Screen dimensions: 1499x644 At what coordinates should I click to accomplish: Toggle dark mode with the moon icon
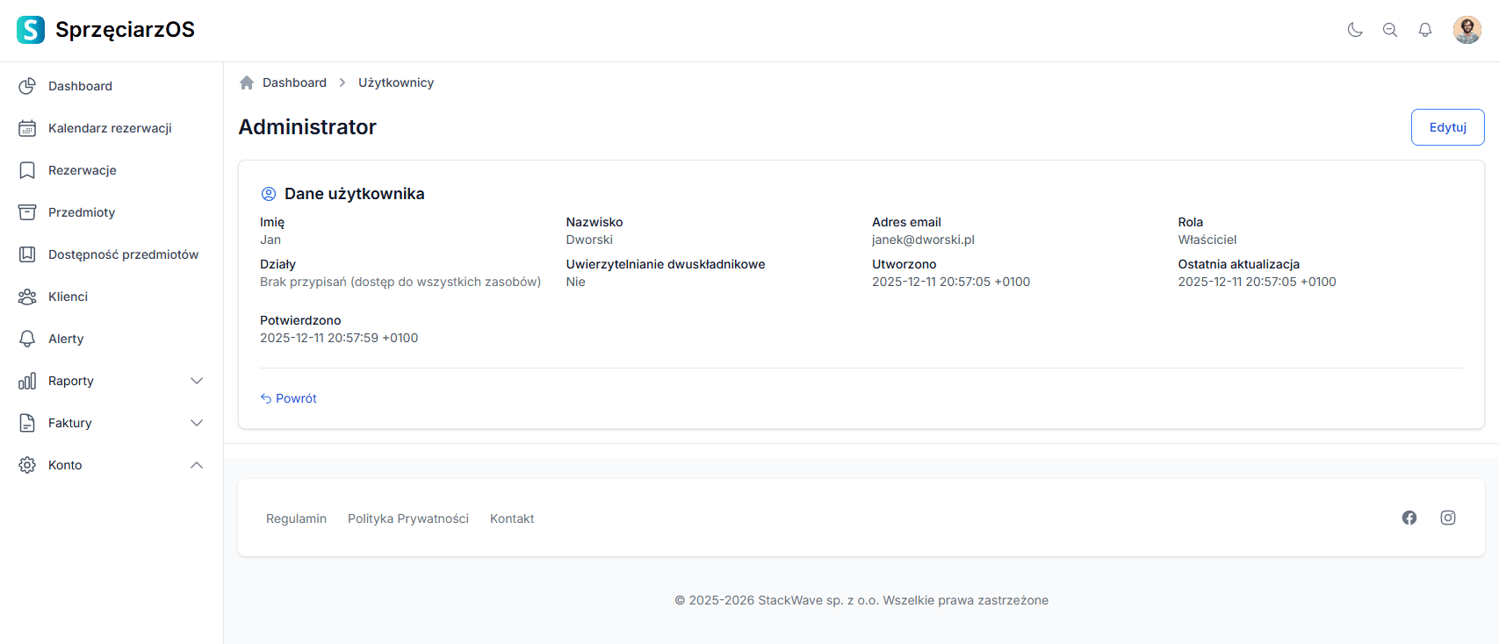click(1355, 30)
